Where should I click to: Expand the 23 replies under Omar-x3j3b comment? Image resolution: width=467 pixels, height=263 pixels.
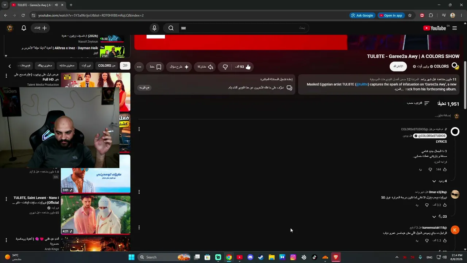439,217
